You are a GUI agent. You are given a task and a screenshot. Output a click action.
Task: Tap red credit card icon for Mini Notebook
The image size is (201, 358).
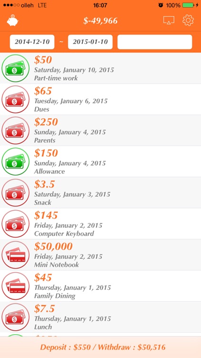(x=16, y=255)
